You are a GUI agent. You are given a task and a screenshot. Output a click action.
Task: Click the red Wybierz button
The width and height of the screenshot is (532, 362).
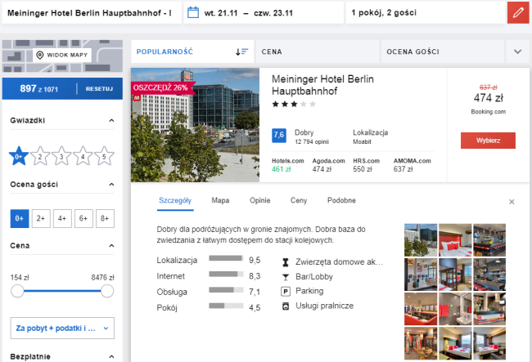tap(488, 140)
